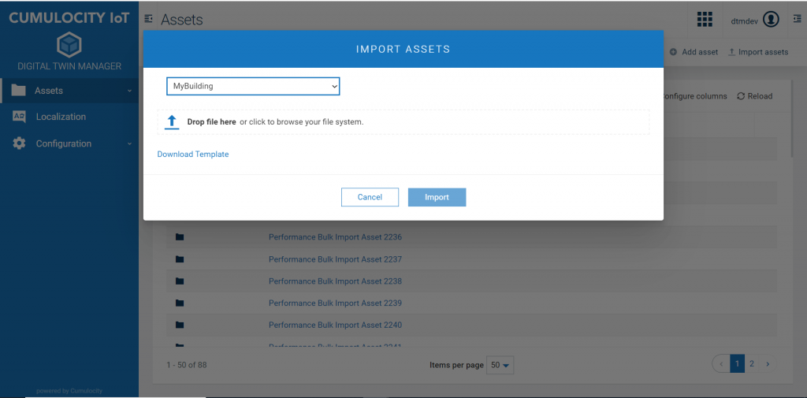Image resolution: width=807 pixels, height=398 pixels.
Task: Click the Localization icon in sidebar
Action: [x=19, y=117]
